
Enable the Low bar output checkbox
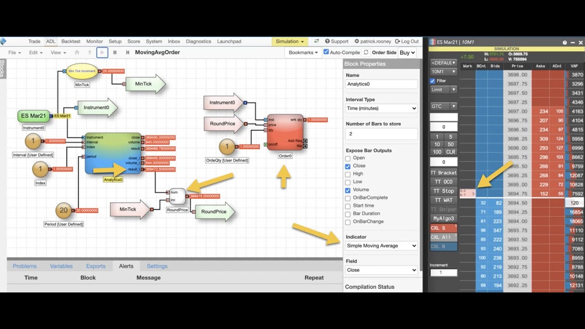[x=348, y=182]
